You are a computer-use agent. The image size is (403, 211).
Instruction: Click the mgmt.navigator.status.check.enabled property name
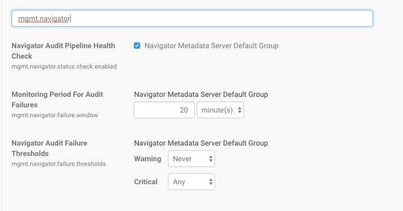64,66
